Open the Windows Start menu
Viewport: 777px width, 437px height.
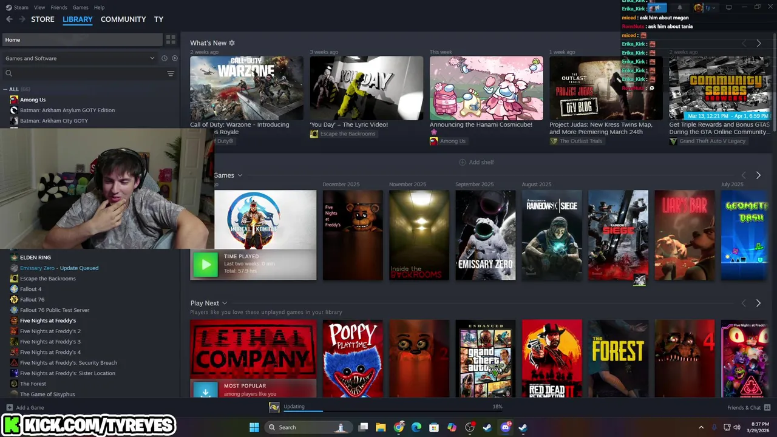coord(254,427)
